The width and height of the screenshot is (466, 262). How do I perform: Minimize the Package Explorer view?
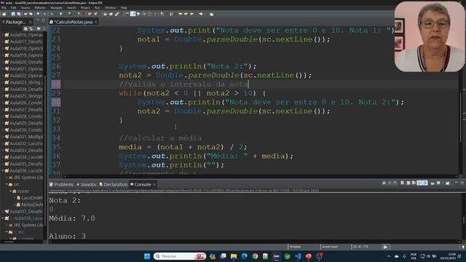pyautogui.click(x=38, y=20)
